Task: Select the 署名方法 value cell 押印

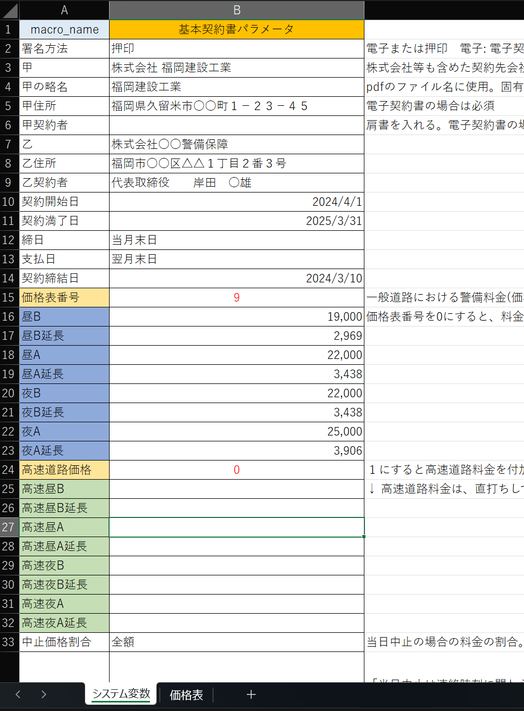Action: (x=237, y=48)
